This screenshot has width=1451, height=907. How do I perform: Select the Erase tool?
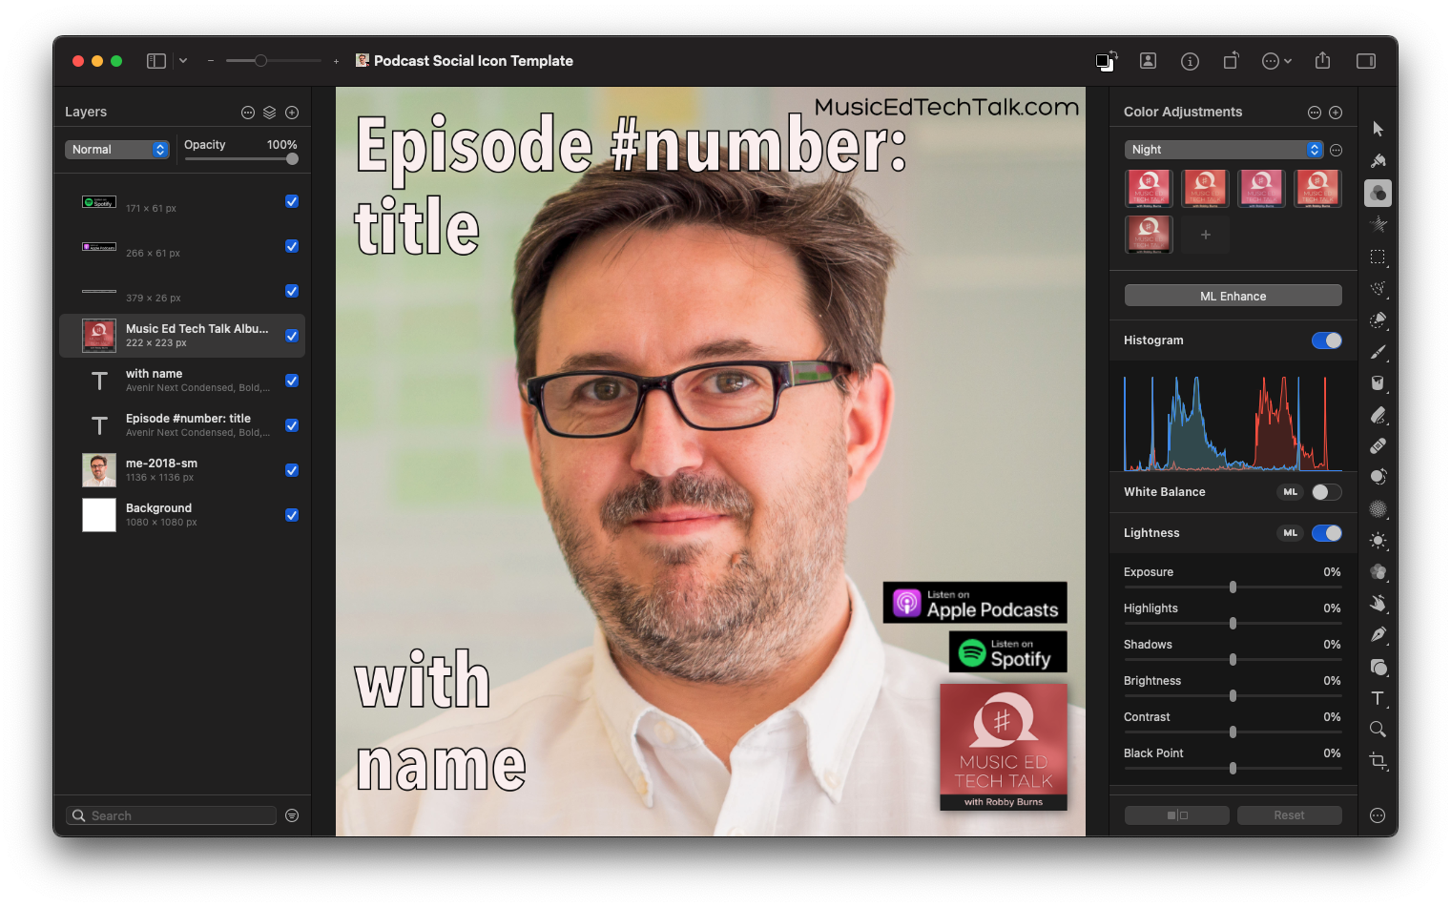[1378, 415]
